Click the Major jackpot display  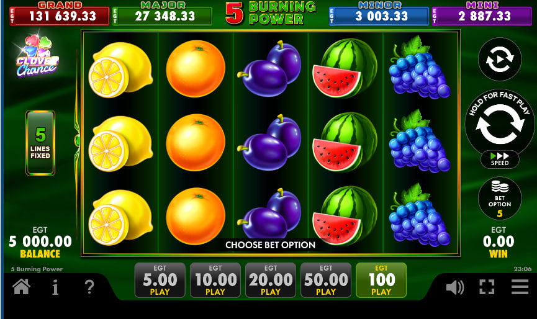click(162, 14)
